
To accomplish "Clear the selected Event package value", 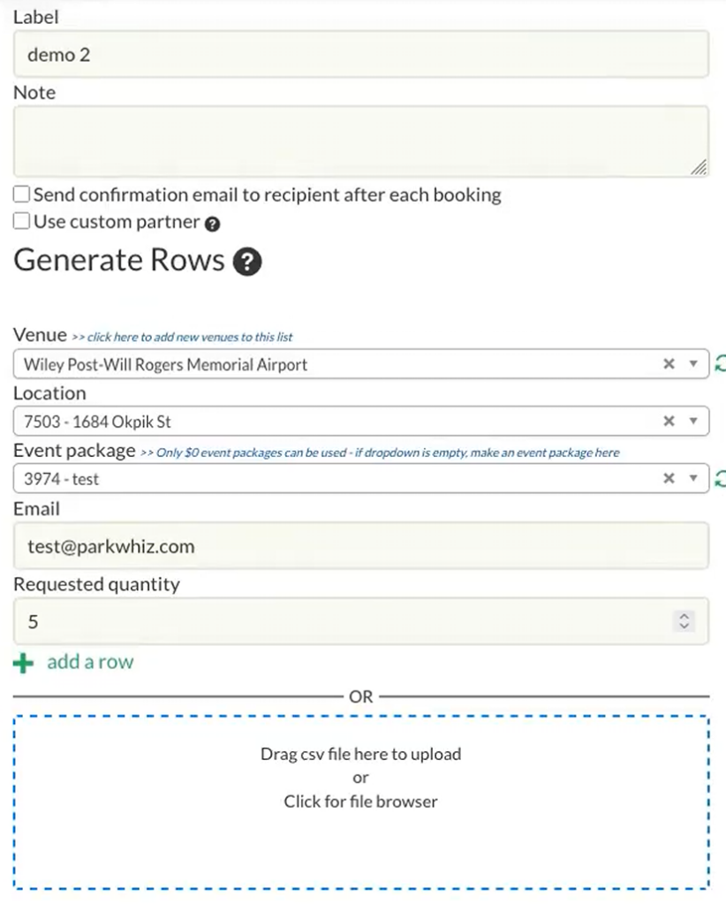I will coord(669,479).
